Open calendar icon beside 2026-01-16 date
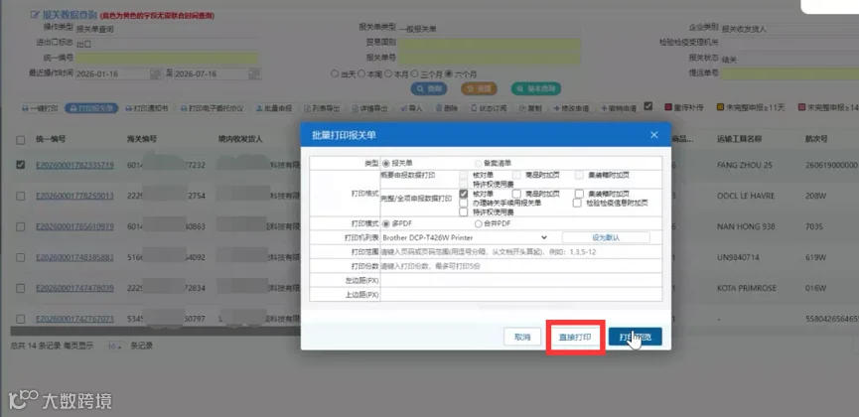This screenshot has height=417, width=859. [x=156, y=73]
